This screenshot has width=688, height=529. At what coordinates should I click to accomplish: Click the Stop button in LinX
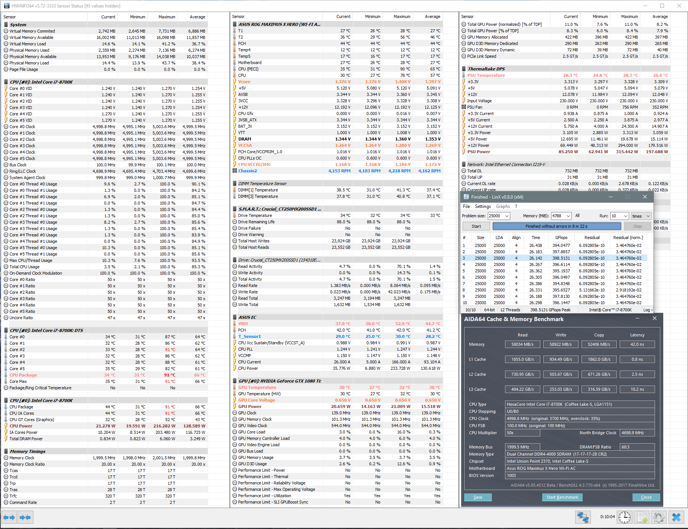click(x=637, y=226)
